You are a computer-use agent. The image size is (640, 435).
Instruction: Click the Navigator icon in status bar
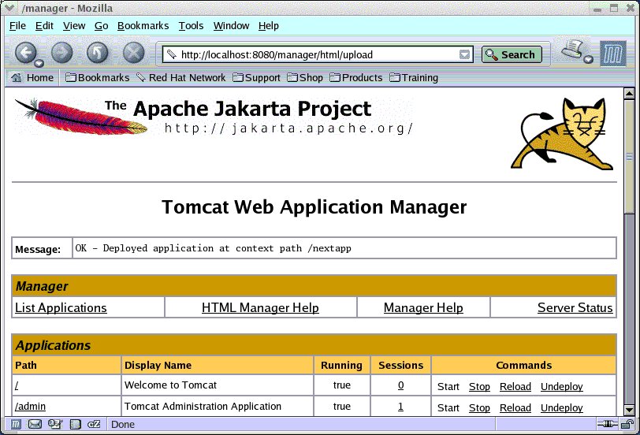point(16,425)
